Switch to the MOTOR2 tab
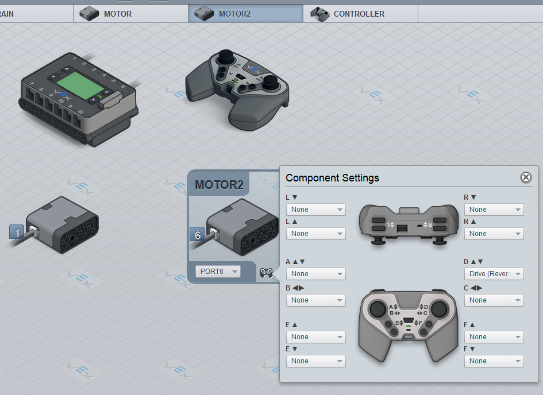This screenshot has height=395, width=543. pyautogui.click(x=245, y=13)
